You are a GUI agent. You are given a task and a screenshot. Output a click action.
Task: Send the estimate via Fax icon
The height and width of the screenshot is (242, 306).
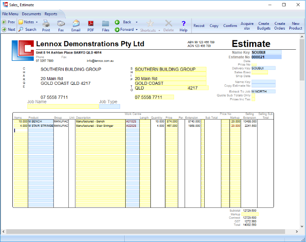61,24
